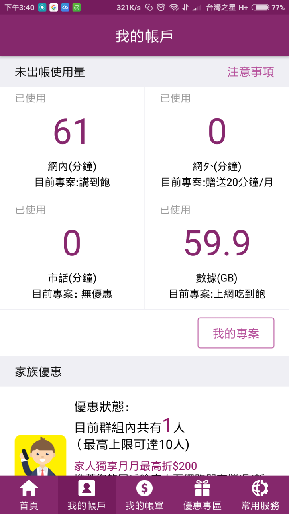This screenshot has width=289, height=514.
Task: Open the 注意事項 link
Action: [251, 72]
